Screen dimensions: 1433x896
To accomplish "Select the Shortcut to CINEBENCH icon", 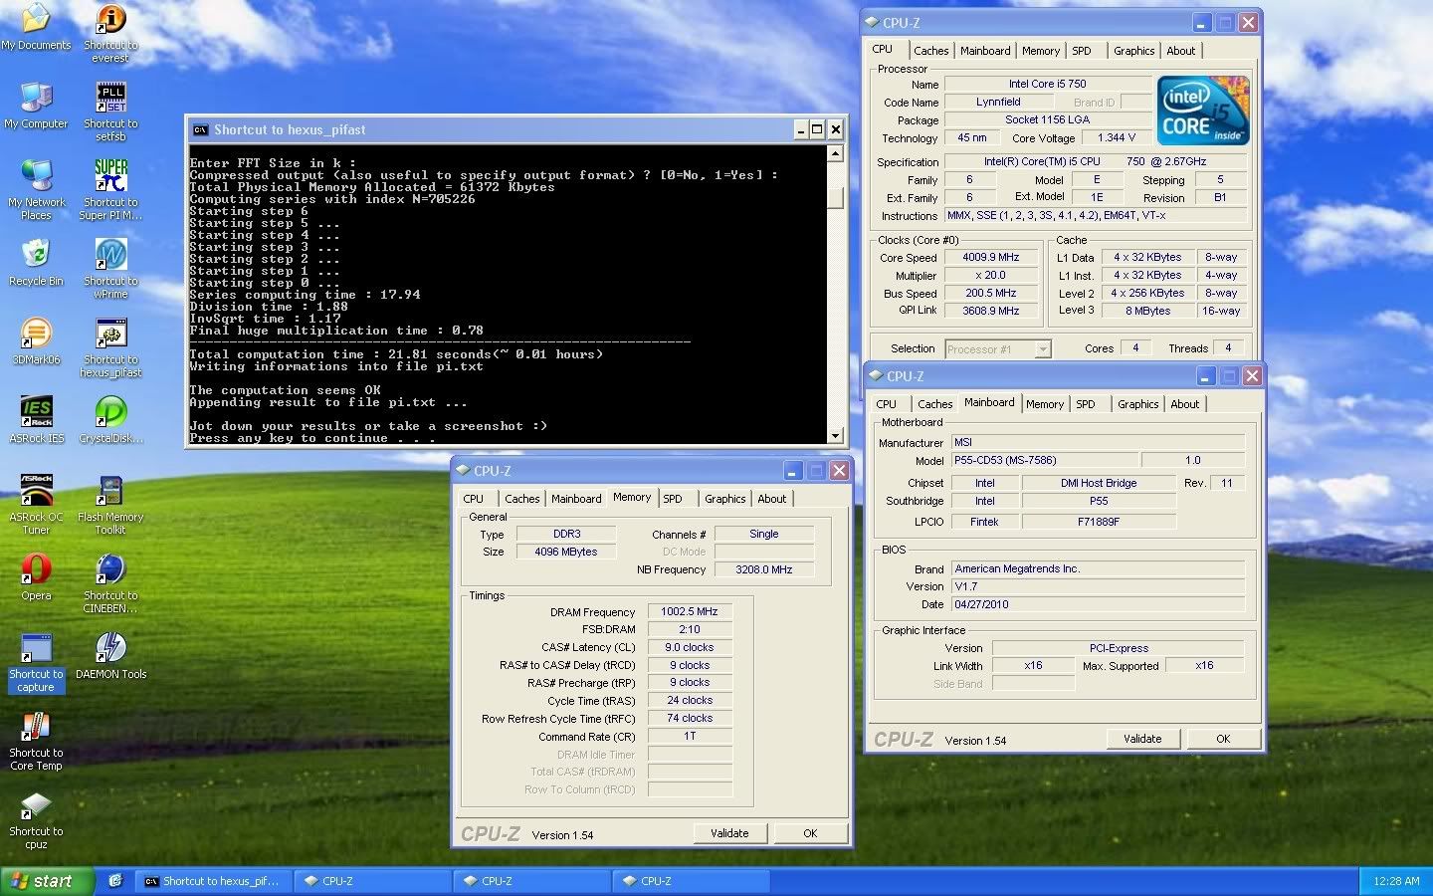I will [x=110, y=568].
